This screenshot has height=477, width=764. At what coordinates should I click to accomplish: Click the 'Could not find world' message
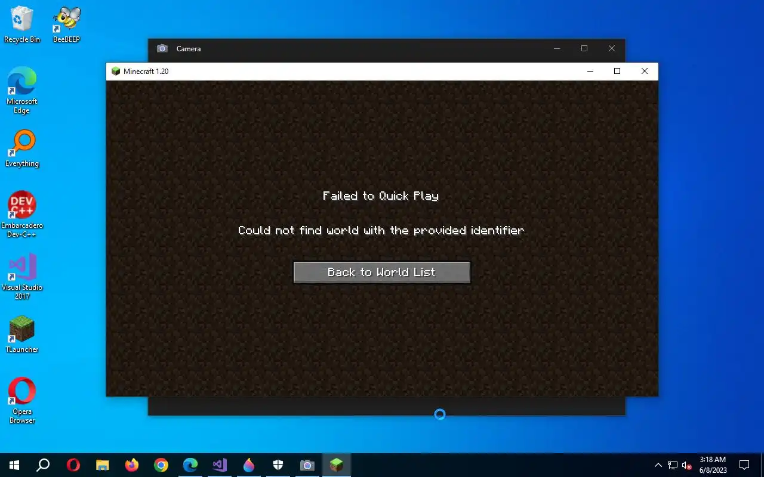point(381,230)
